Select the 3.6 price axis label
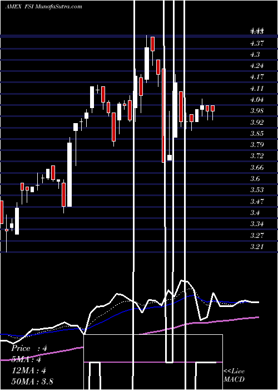 click(255, 179)
